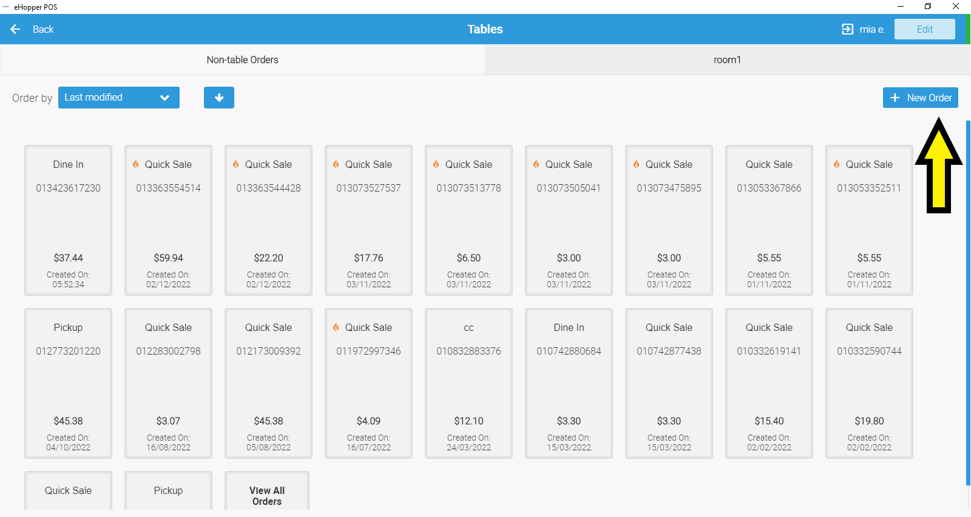Click the plus icon in New Order
This screenshot has width=971, height=517.
coord(895,98)
